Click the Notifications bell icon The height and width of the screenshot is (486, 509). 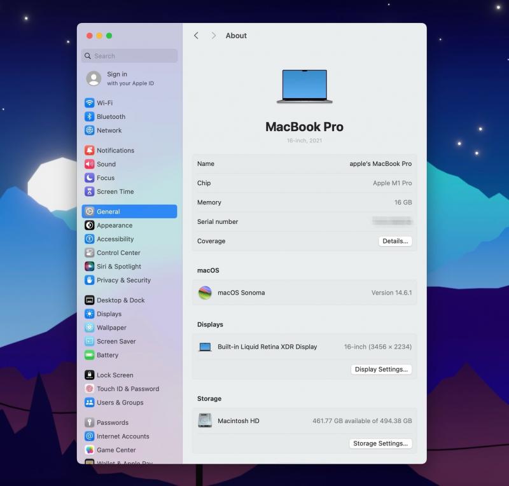click(89, 150)
